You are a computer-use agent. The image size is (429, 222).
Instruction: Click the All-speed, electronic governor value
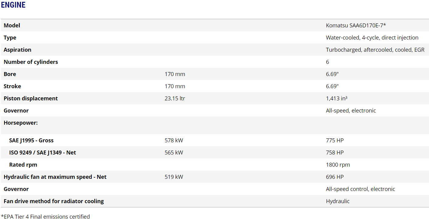(x=351, y=111)
